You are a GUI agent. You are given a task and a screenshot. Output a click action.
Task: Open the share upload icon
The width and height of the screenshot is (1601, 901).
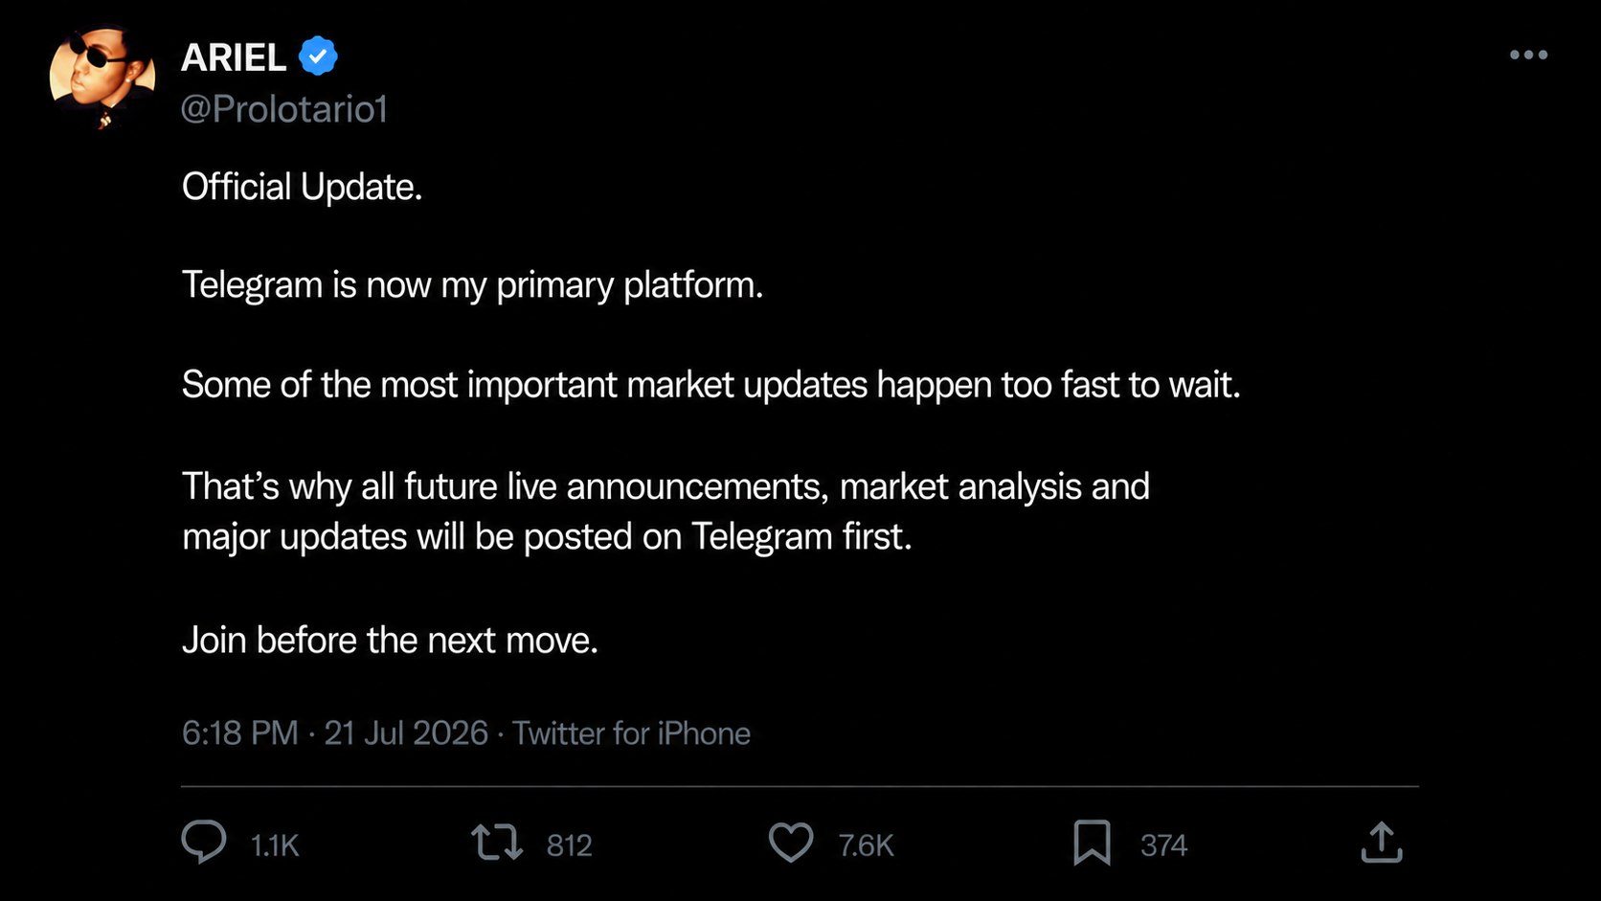click(x=1382, y=843)
